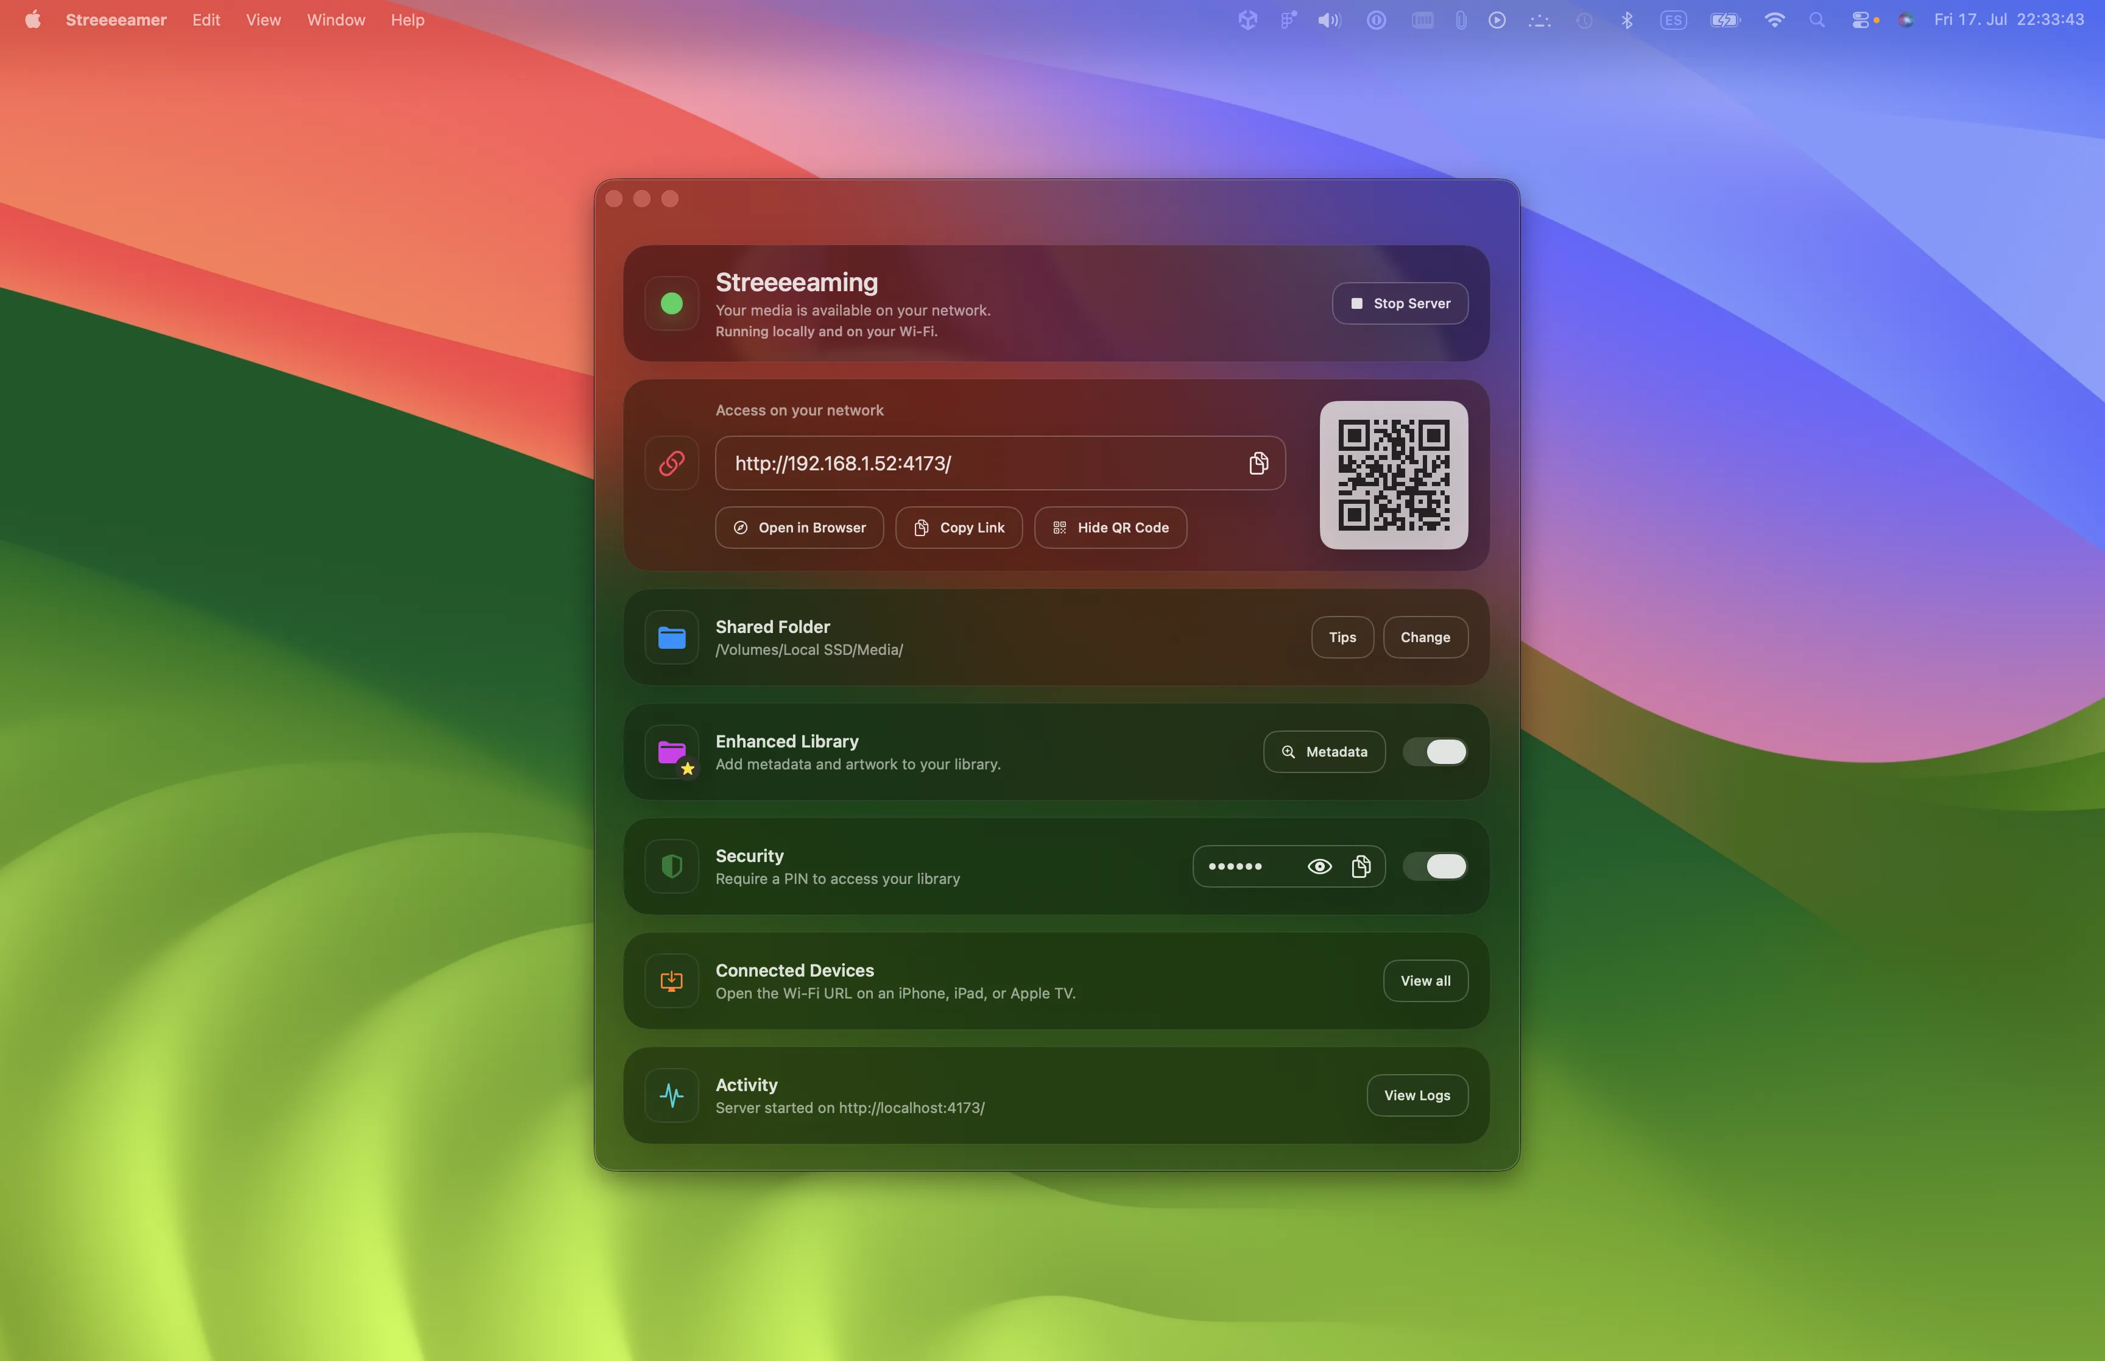Click the paperclip menu bar icon
Viewport: 2105px width, 1361px height.
click(x=1461, y=19)
